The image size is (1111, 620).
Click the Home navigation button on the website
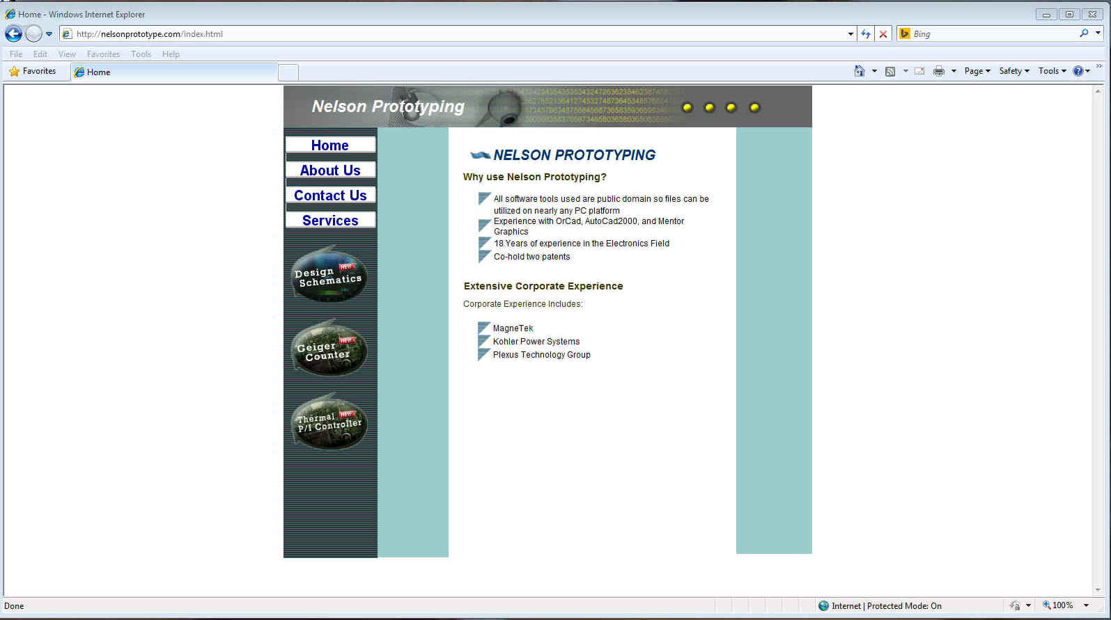click(330, 145)
